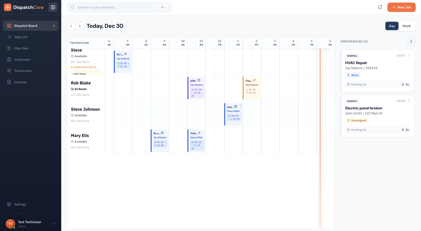Switch the schedule to Week view
This screenshot has width=421, height=231.
coord(407,26)
